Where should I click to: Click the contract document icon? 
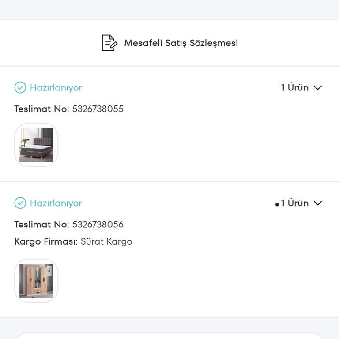pos(109,43)
